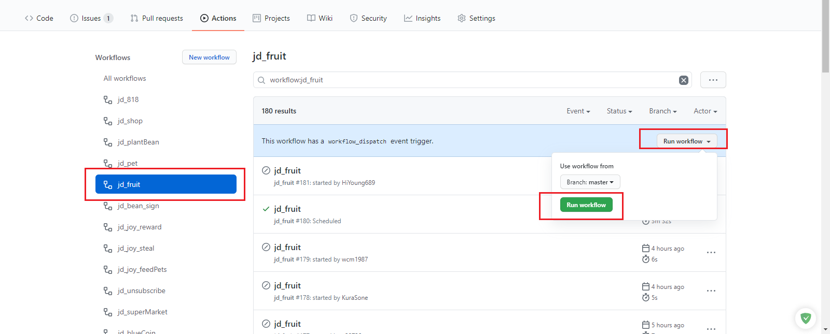Go to the Projects tab

pos(271,18)
